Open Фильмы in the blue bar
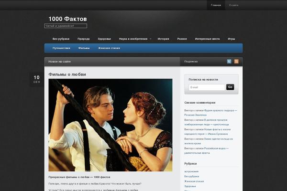The height and width of the screenshot is (191, 287). (x=84, y=48)
